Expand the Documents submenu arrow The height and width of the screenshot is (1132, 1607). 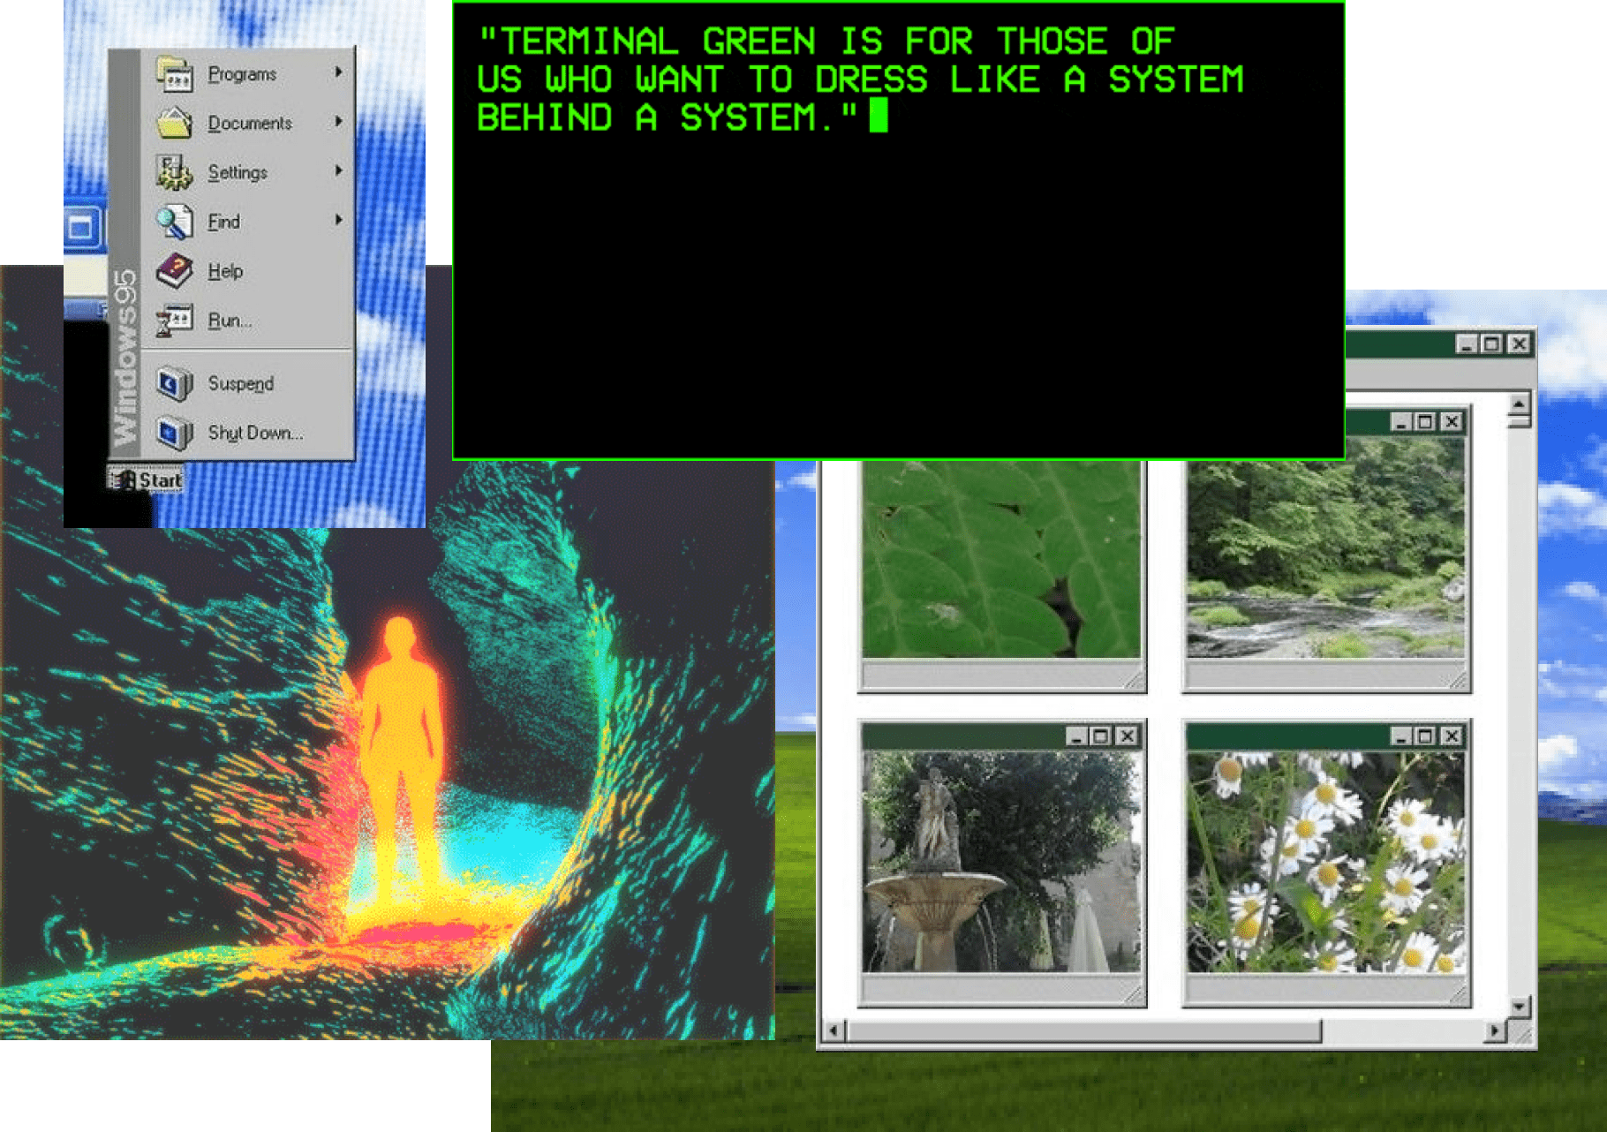pos(338,122)
